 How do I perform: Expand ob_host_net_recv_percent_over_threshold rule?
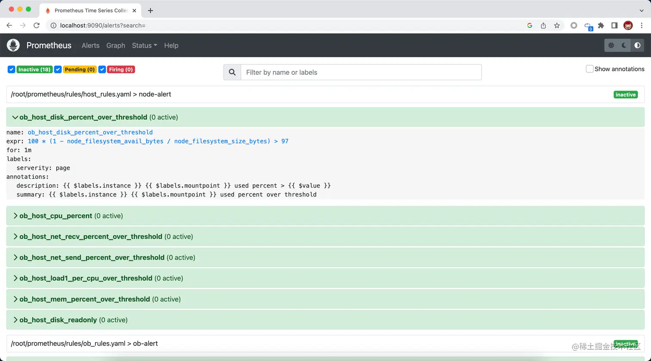[325, 236]
